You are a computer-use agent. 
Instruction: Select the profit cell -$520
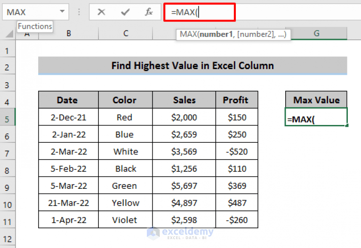[237, 151]
